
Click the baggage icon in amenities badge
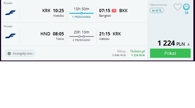click(157, 11)
